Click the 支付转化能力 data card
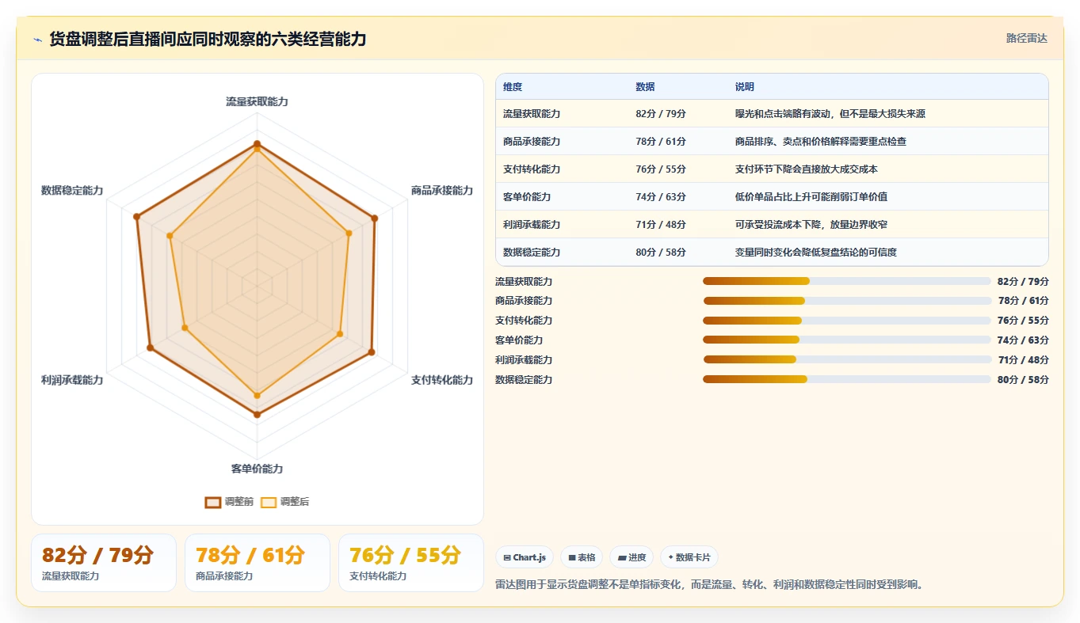Image resolution: width=1080 pixels, height=623 pixels. [411, 563]
